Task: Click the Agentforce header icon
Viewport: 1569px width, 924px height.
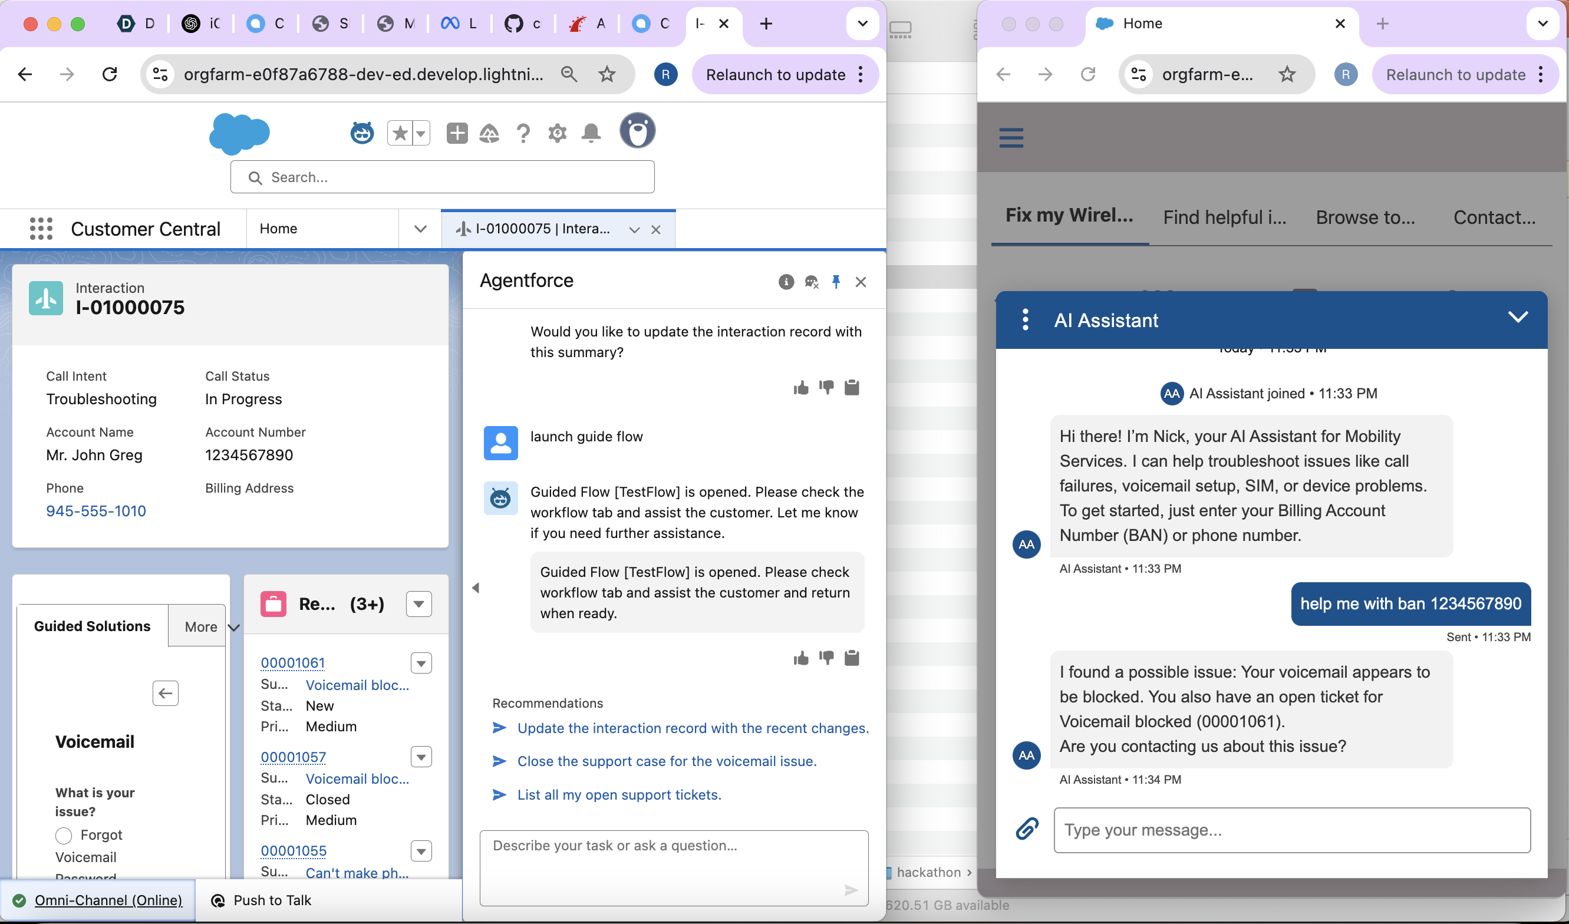Action: coord(362,133)
